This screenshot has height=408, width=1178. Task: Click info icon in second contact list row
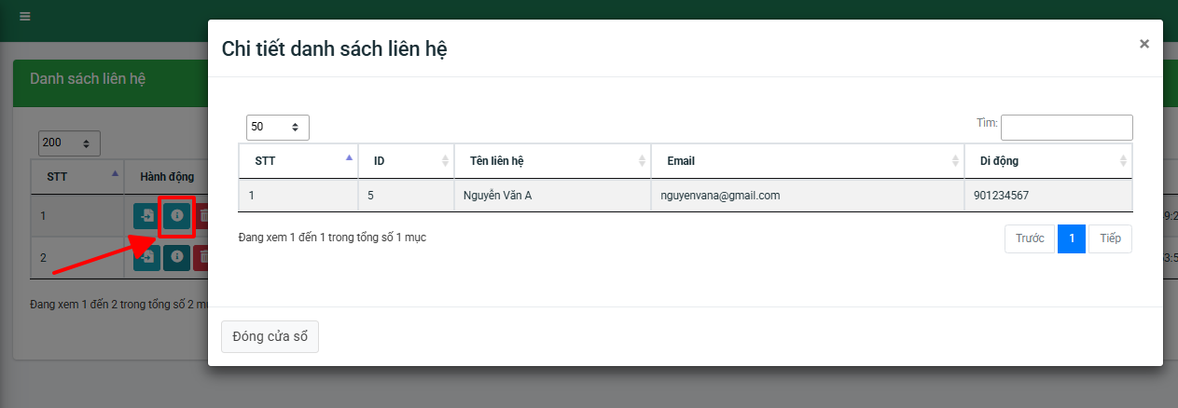coord(176,257)
